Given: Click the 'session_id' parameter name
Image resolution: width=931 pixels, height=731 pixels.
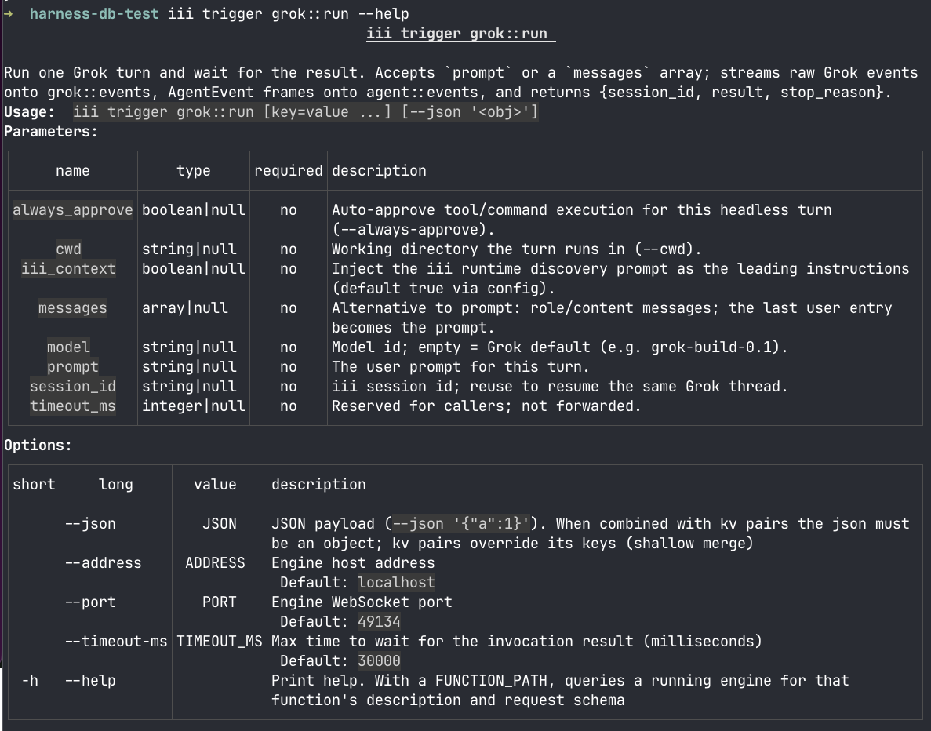Looking at the screenshot, I should 72,387.
